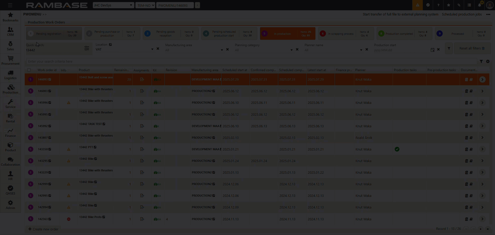Open QHSES module in sidebar
Screen dimensions: 495x235
click(10, 190)
